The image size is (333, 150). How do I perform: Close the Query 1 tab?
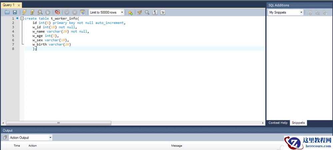point(19,5)
